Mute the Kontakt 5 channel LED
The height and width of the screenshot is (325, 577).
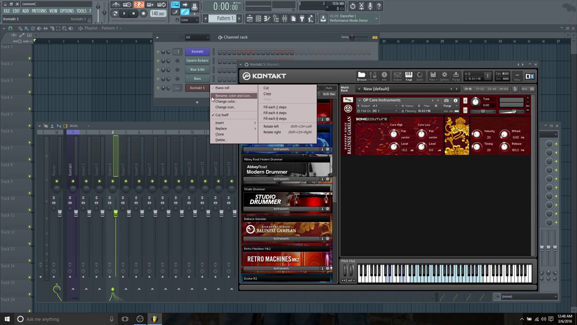click(x=158, y=88)
